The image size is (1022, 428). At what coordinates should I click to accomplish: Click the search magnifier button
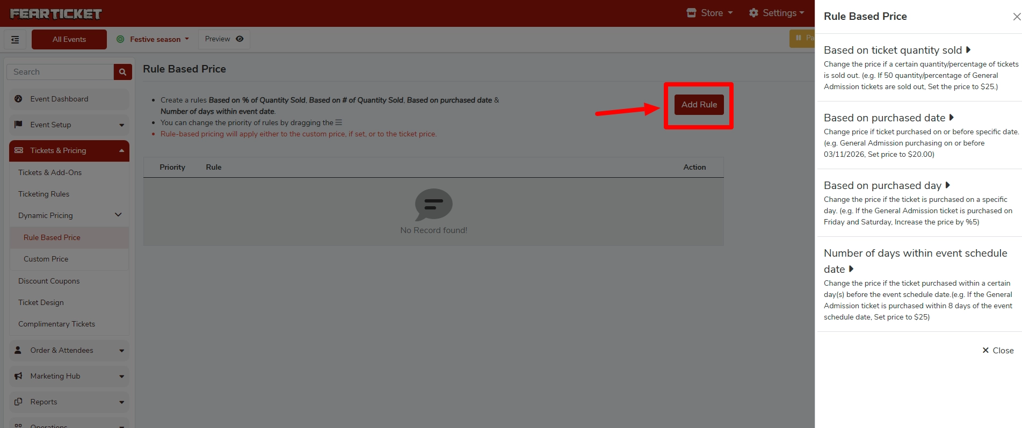tap(122, 72)
